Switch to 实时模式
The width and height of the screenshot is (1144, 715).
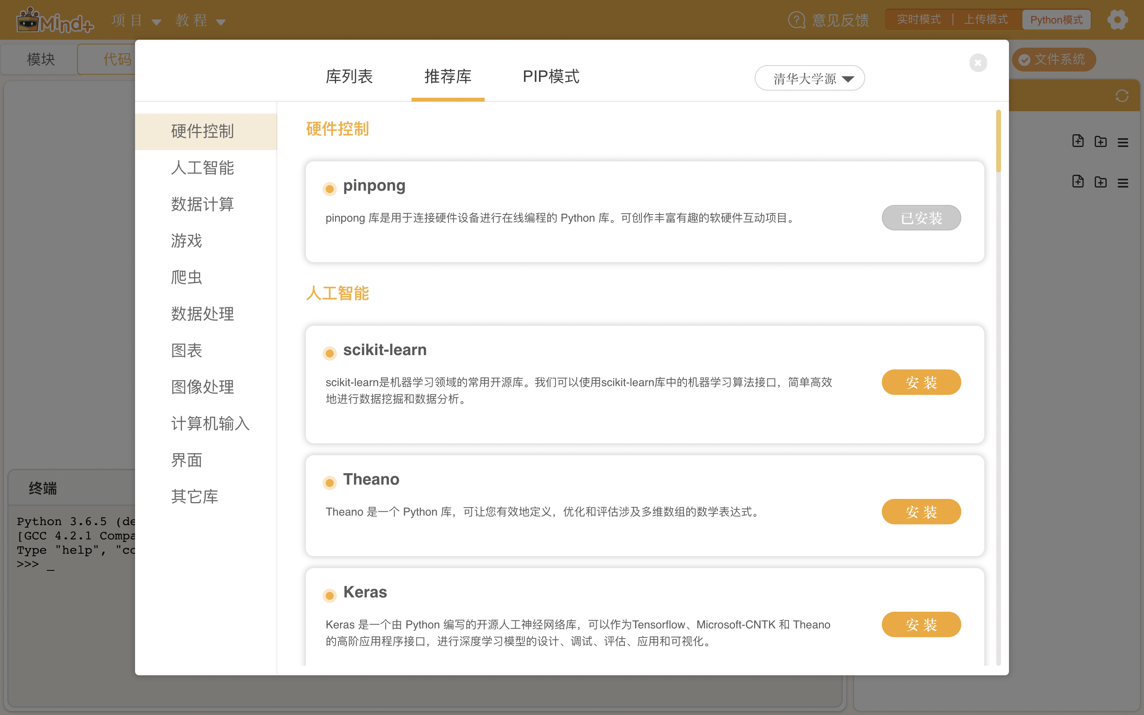coord(918,20)
